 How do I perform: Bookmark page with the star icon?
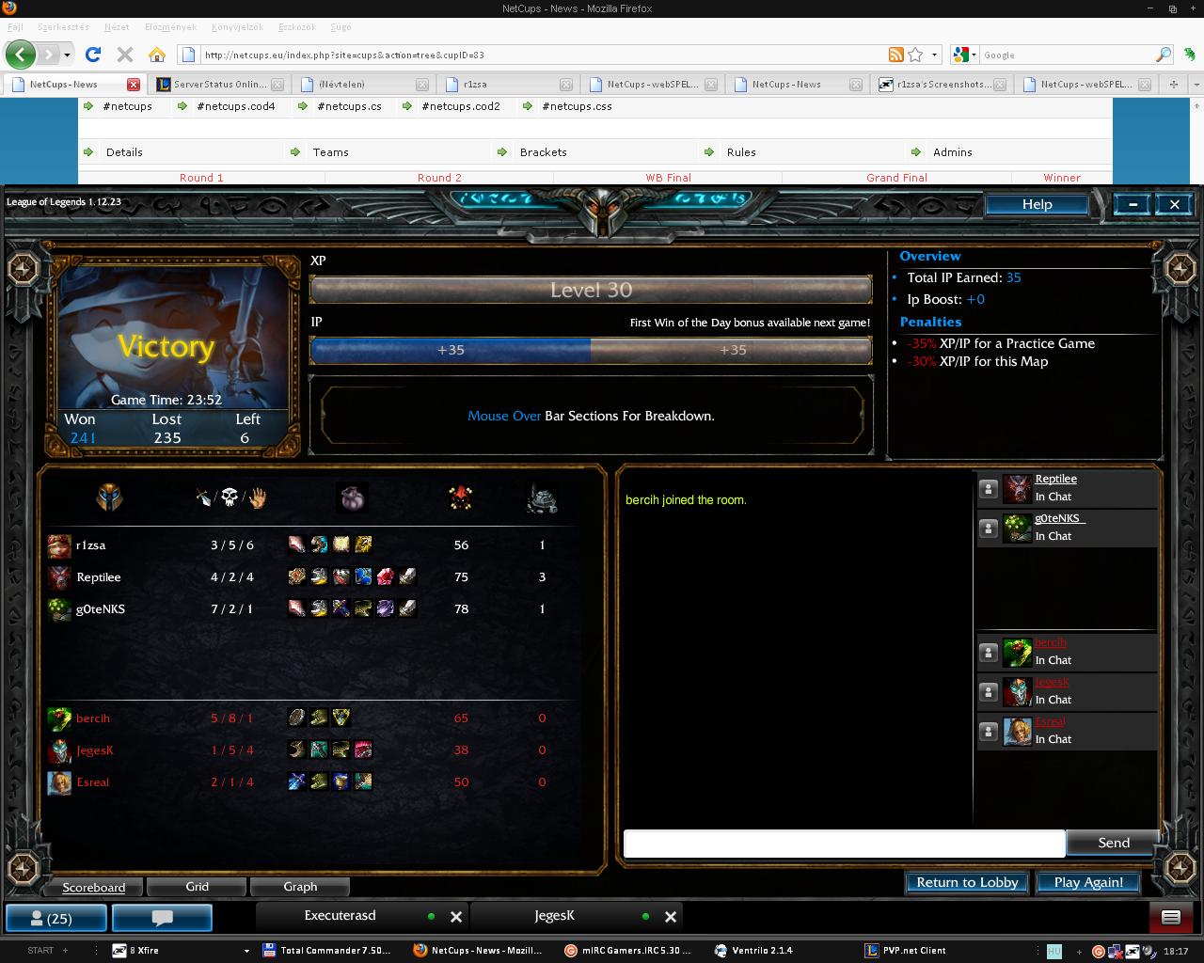click(915, 55)
